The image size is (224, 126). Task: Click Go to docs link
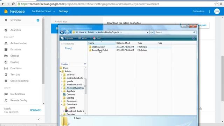coord(198,11)
